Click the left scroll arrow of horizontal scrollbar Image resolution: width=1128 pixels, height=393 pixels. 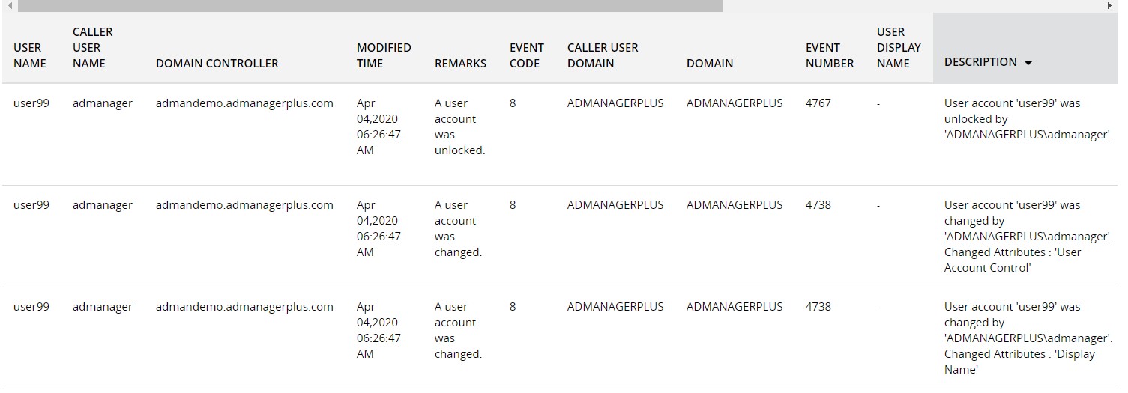click(x=10, y=6)
